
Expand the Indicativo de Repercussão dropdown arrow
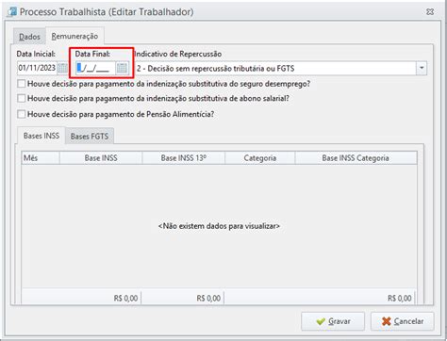click(x=422, y=68)
